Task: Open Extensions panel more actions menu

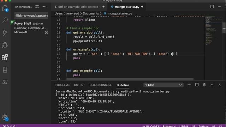Action: 45,7
